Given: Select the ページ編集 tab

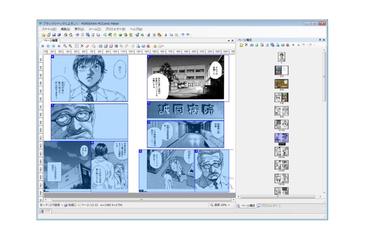Looking at the screenshot, I should tap(51, 40).
